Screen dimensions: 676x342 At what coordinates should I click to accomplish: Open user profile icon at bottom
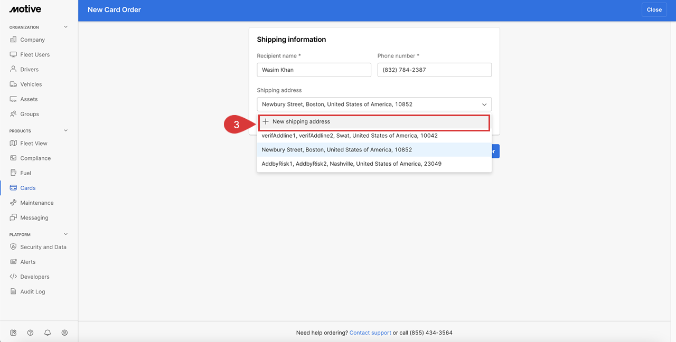[64, 332]
